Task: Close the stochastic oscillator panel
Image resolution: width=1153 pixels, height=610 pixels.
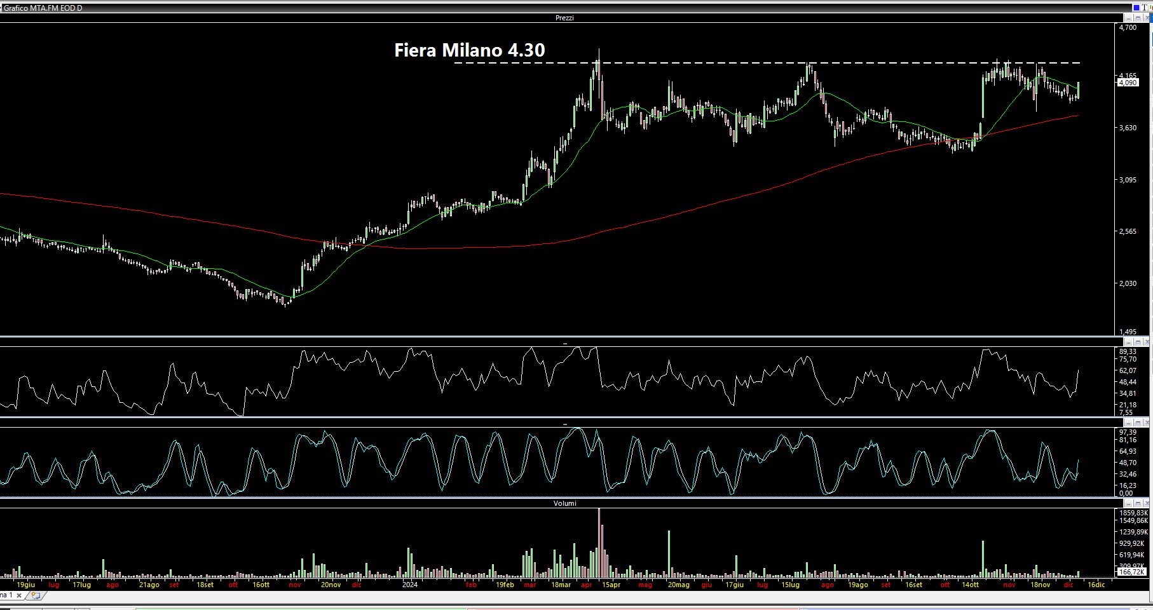Action: point(1146,423)
